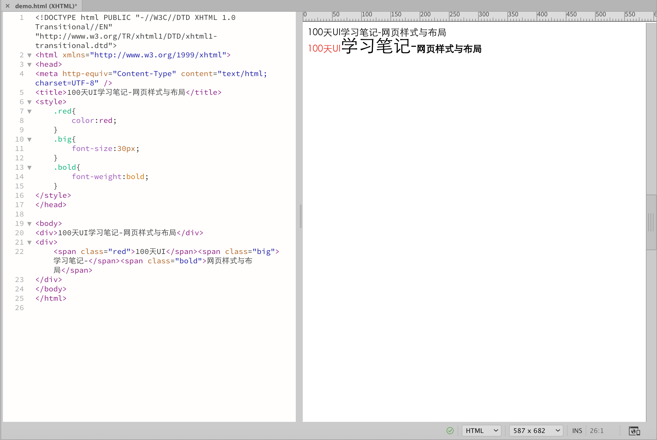Collapse the body tag on line 19
The height and width of the screenshot is (440, 657).
[29, 224]
